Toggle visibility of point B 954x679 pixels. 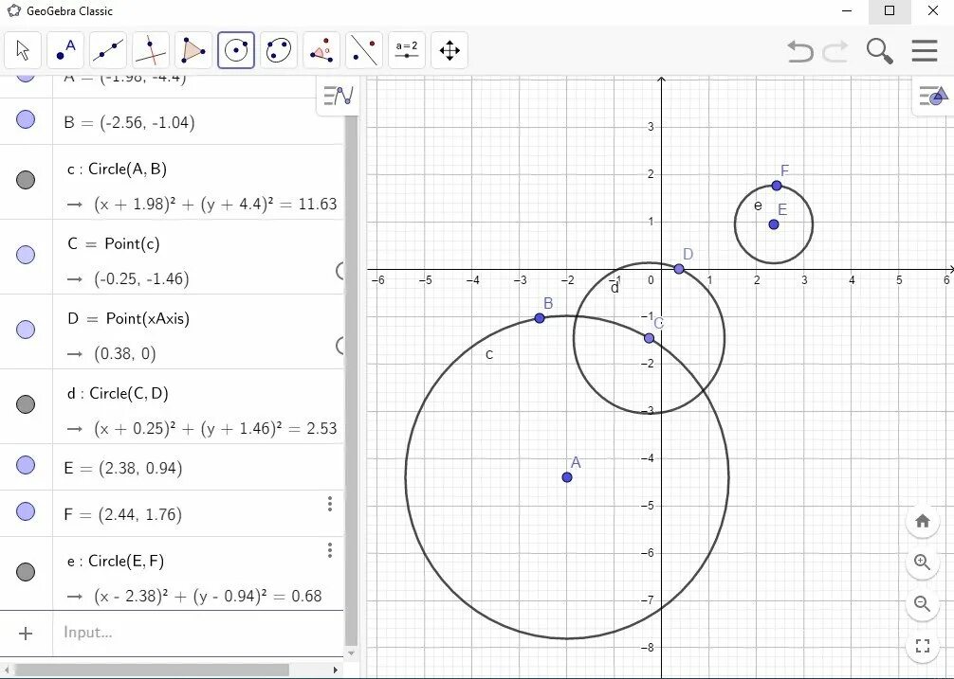click(26, 119)
